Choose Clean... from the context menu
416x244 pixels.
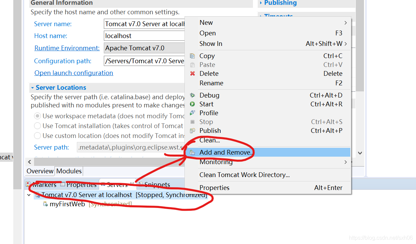click(x=269, y=140)
